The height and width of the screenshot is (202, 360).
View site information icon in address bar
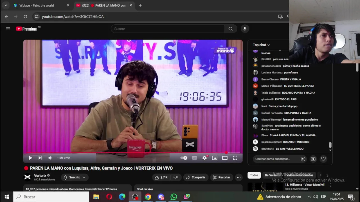pos(37,17)
